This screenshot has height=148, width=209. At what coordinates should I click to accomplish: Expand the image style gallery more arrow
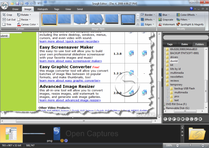pos(138,24)
